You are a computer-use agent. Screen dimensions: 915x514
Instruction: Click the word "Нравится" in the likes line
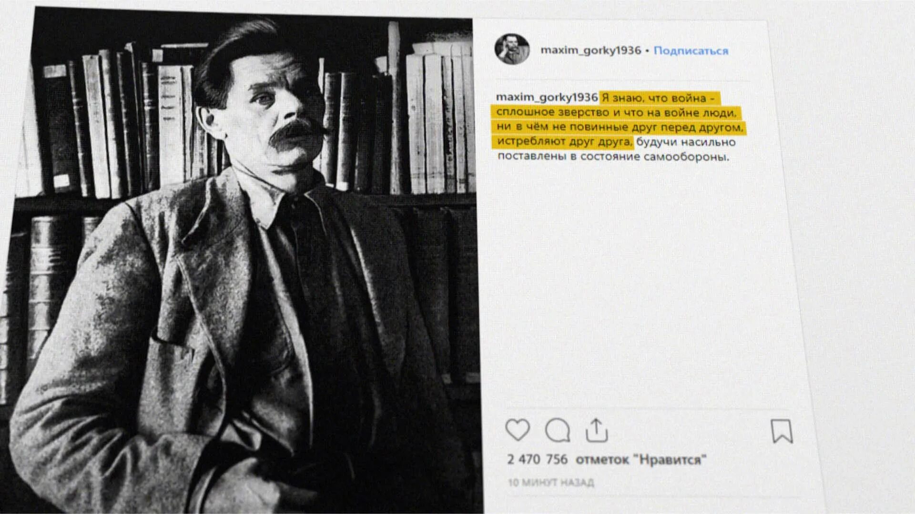coord(670,460)
